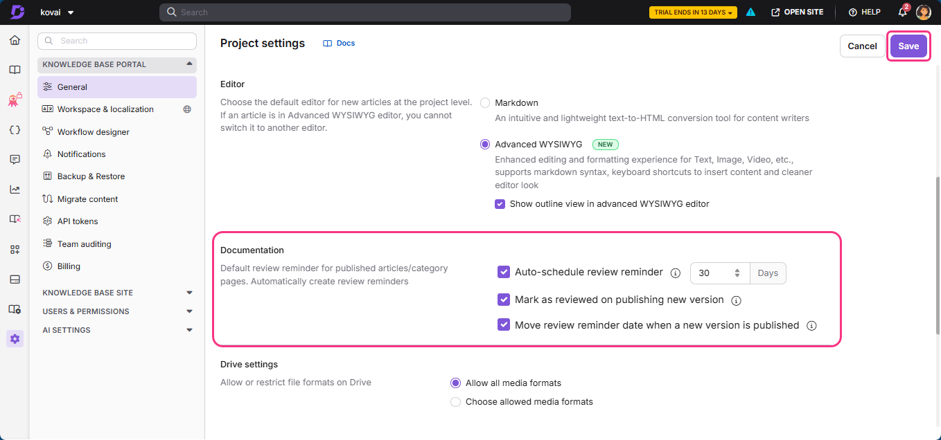The width and height of the screenshot is (941, 440).
Task: Click the notification bell with badge
Action: click(x=902, y=12)
